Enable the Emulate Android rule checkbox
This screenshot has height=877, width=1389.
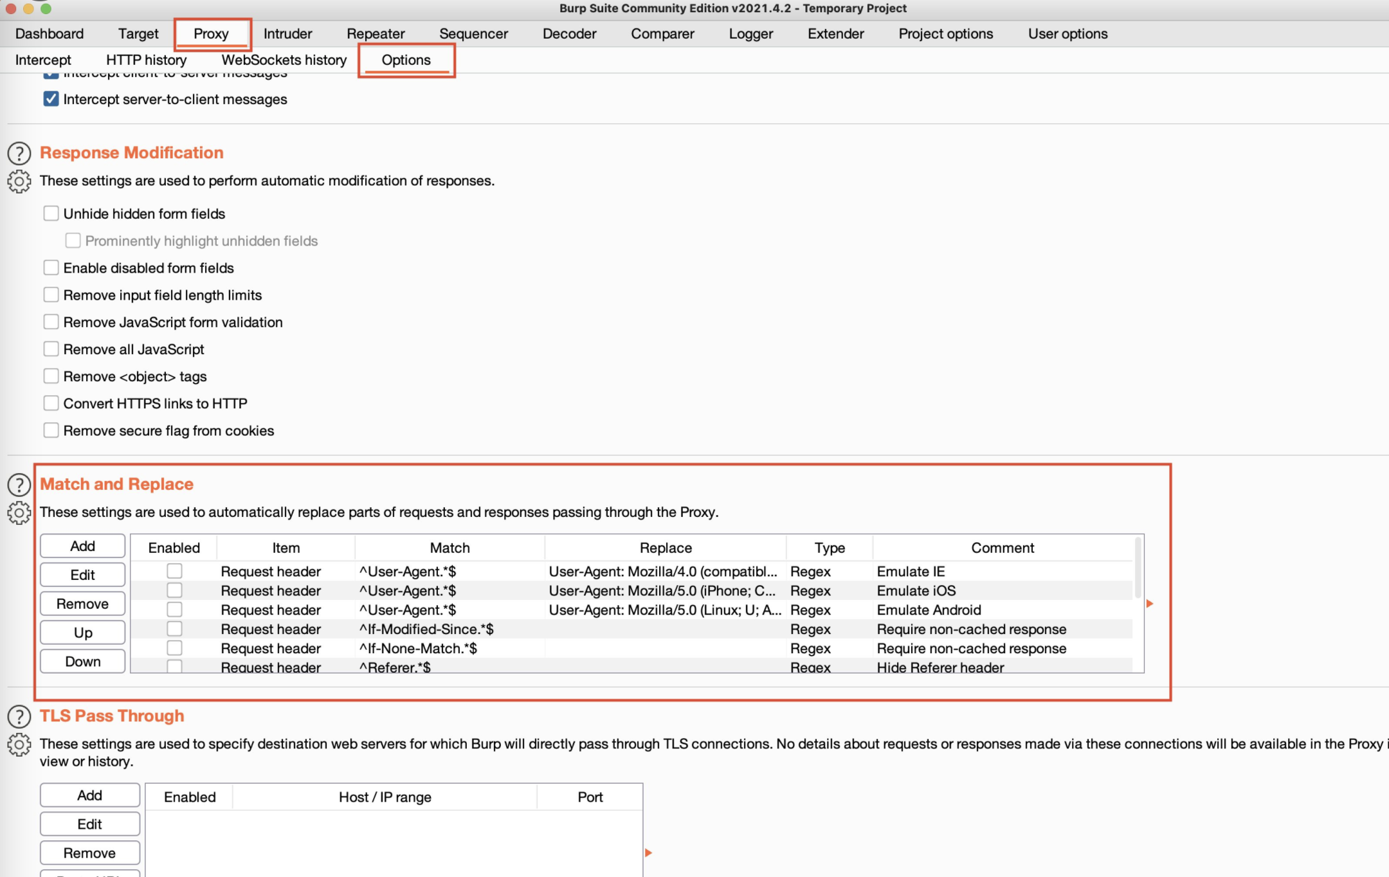174,610
